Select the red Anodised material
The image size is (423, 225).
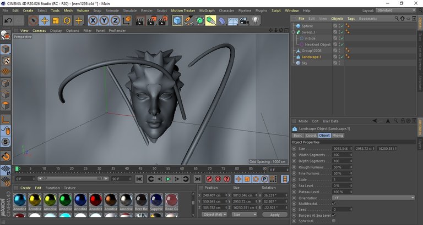[x=96, y=200]
